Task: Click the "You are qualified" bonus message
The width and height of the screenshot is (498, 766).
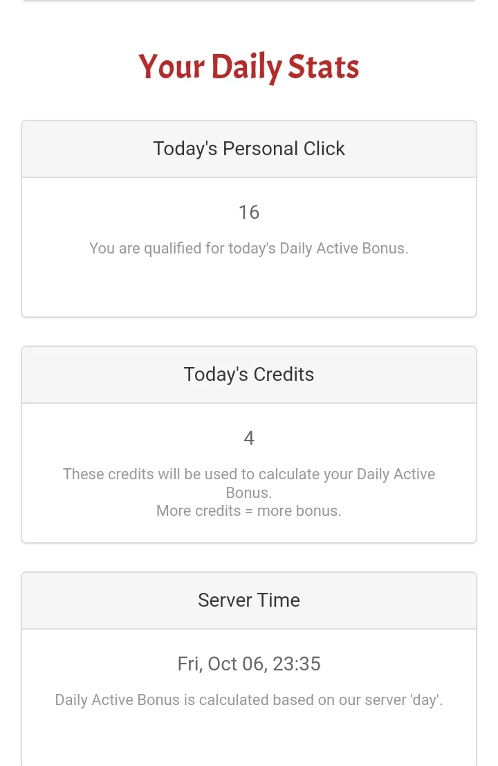Action: point(249,248)
